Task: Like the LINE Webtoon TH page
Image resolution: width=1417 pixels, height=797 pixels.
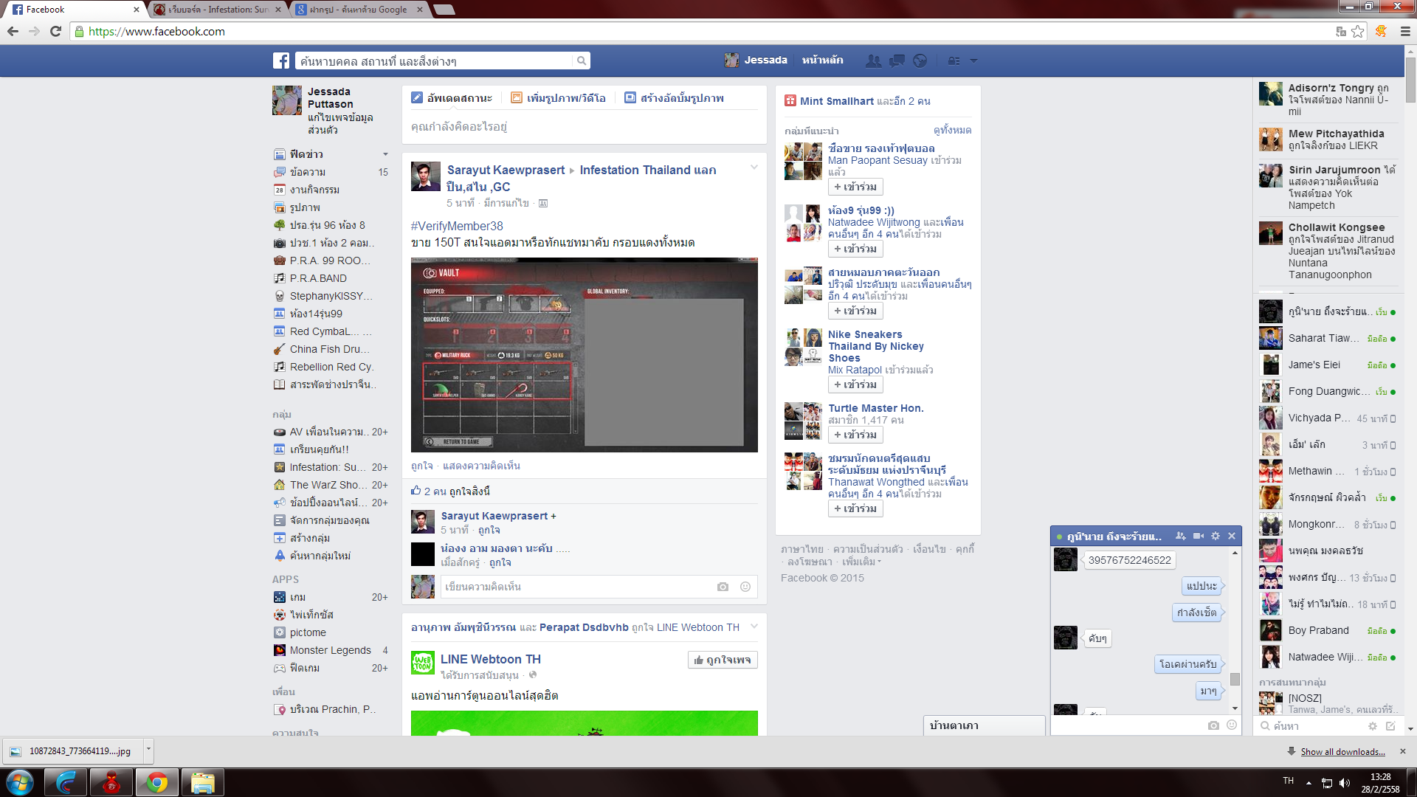Action: pos(723,660)
